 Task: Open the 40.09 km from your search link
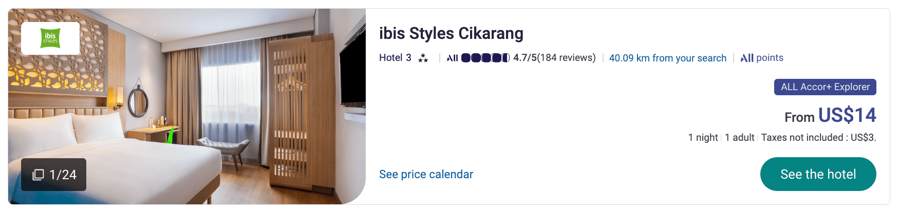coord(667,58)
